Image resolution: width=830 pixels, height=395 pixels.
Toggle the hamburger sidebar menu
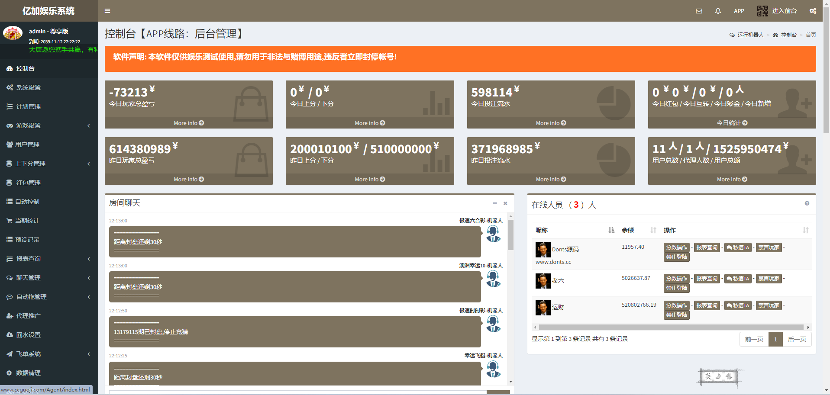(x=107, y=11)
